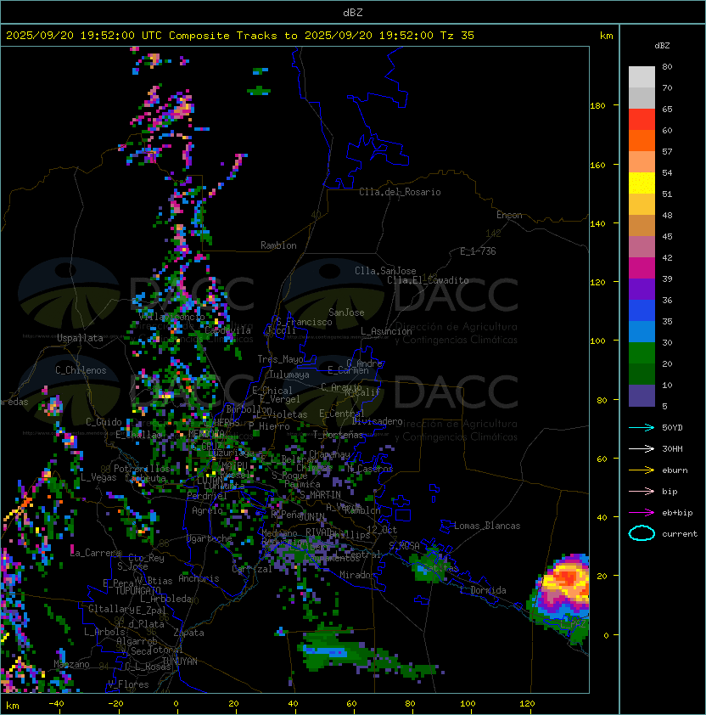706x715 pixels.
Task: Click the 'L_Asuncion' map label
Action: (386, 331)
